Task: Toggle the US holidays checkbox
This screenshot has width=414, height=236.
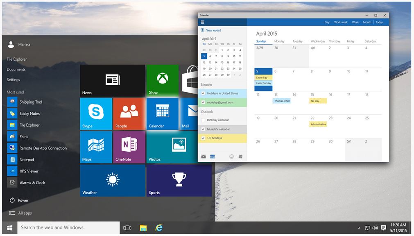Action: point(203,138)
